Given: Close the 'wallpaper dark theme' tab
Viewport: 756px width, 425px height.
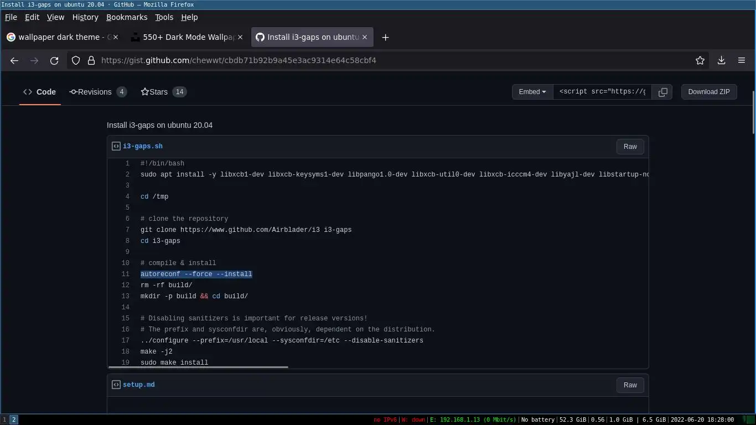Looking at the screenshot, I should click(x=117, y=37).
